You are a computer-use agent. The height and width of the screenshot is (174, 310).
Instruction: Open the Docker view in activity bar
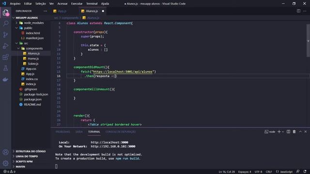pos(5,79)
